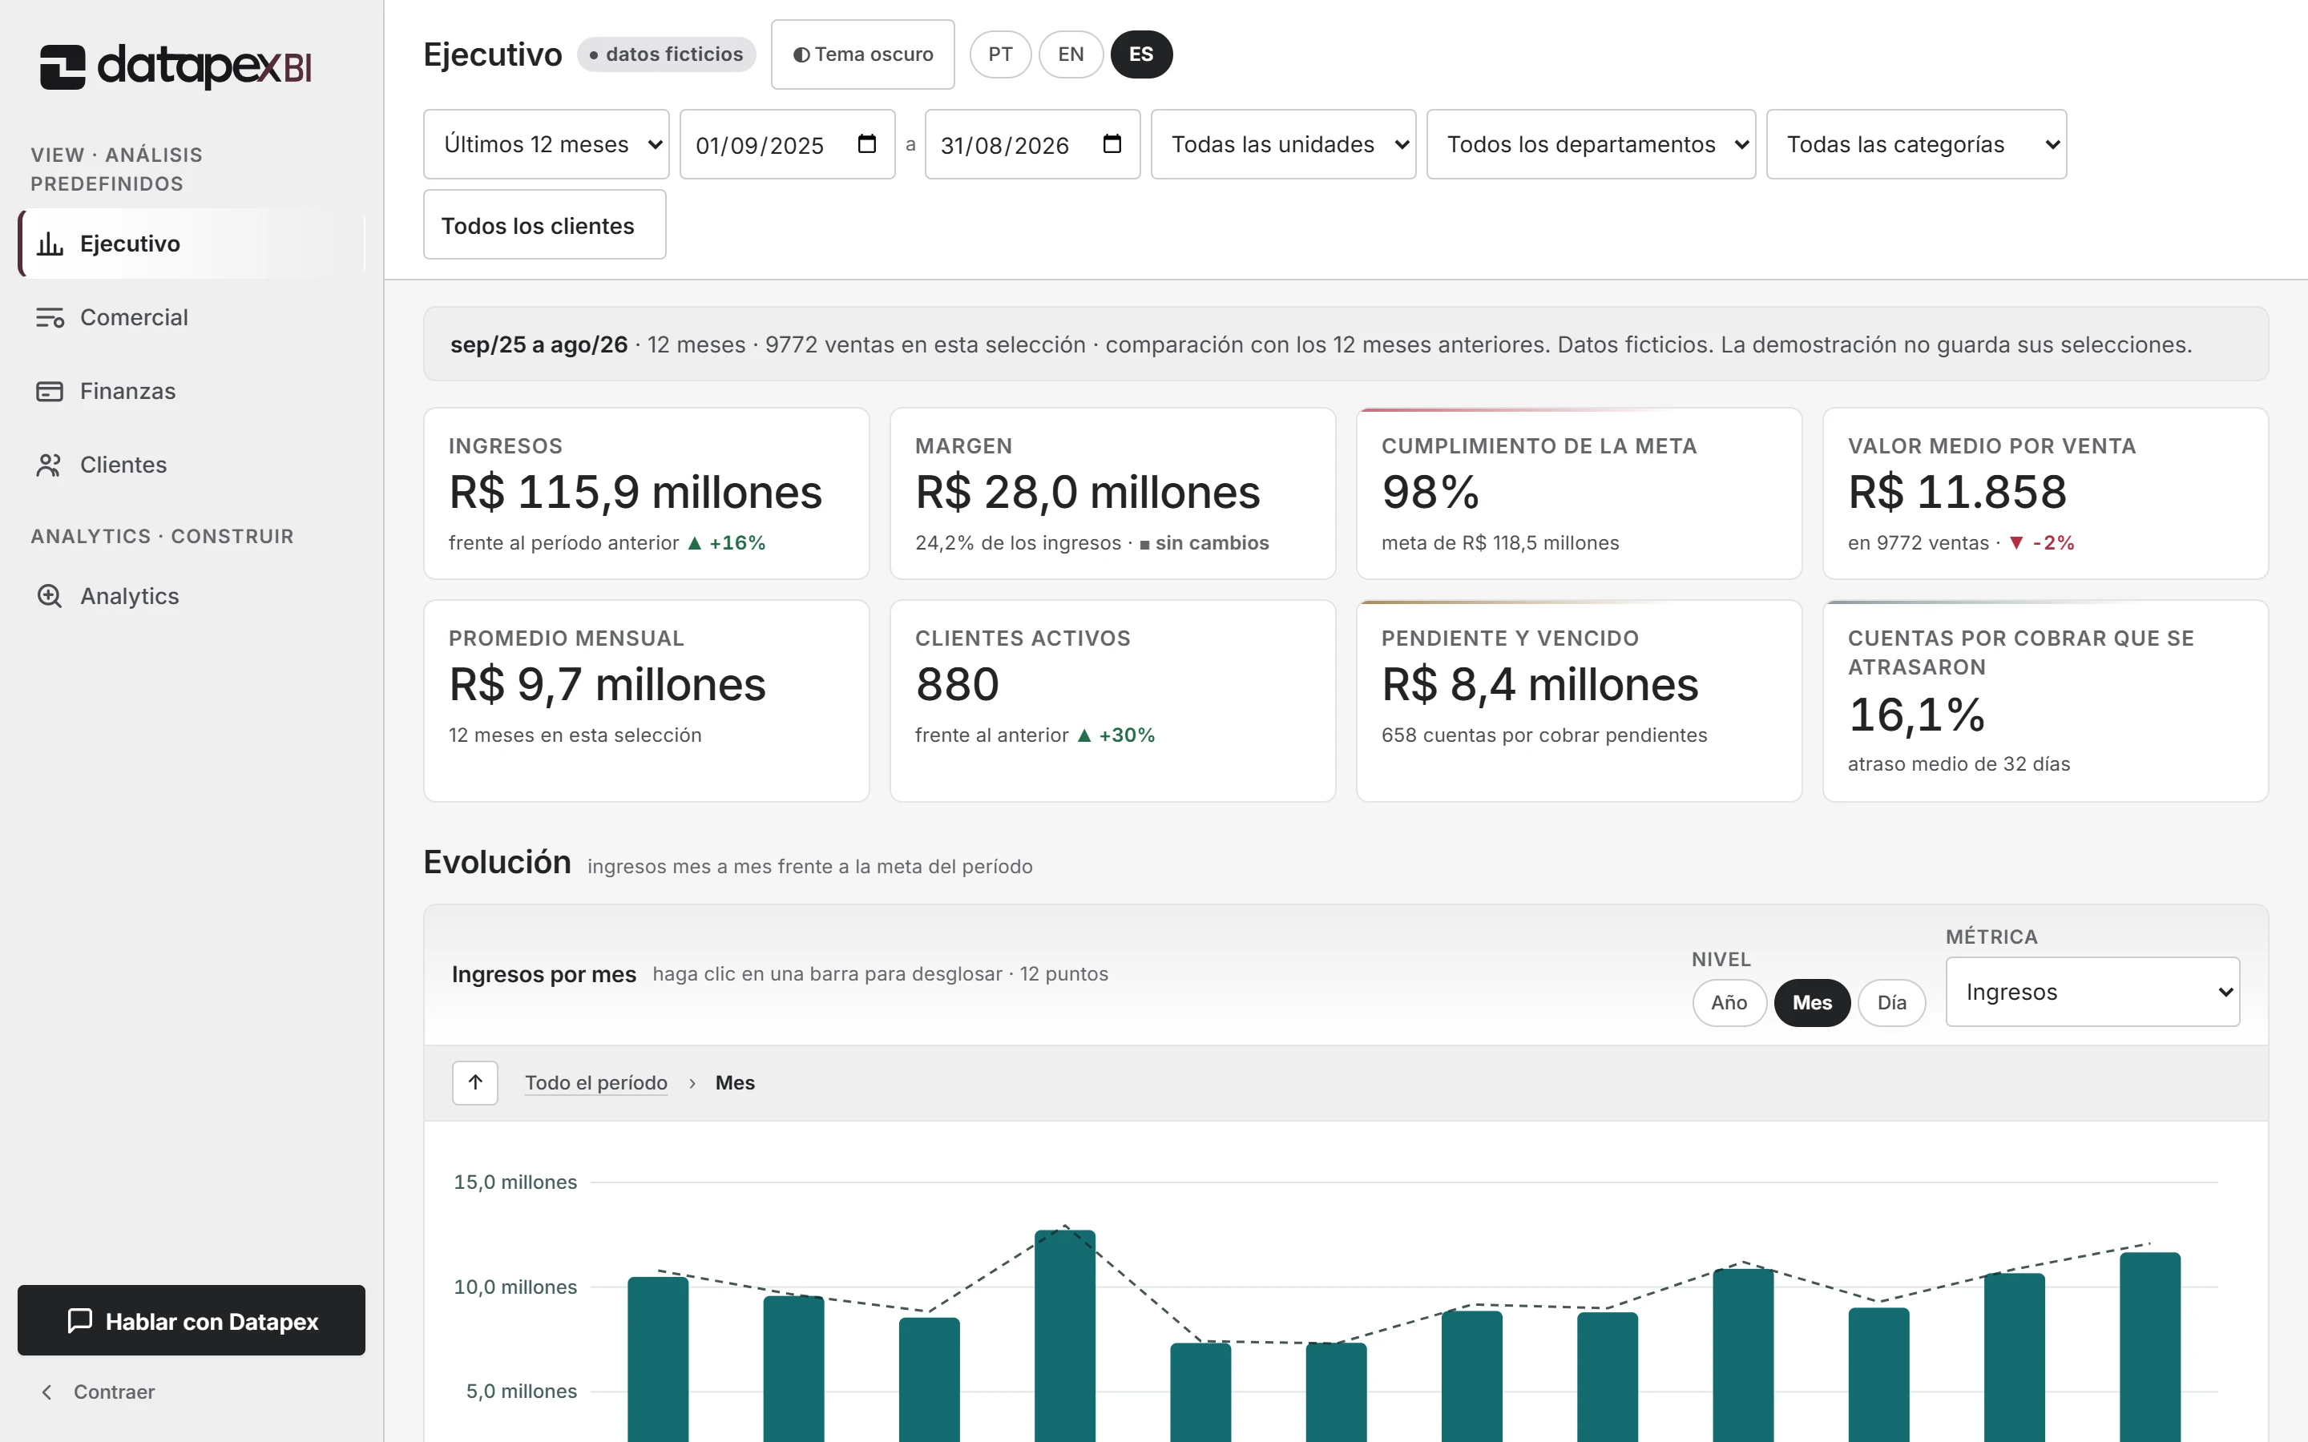Set chart level to Día
Screen dimensions: 2308x1442
click(1891, 1002)
